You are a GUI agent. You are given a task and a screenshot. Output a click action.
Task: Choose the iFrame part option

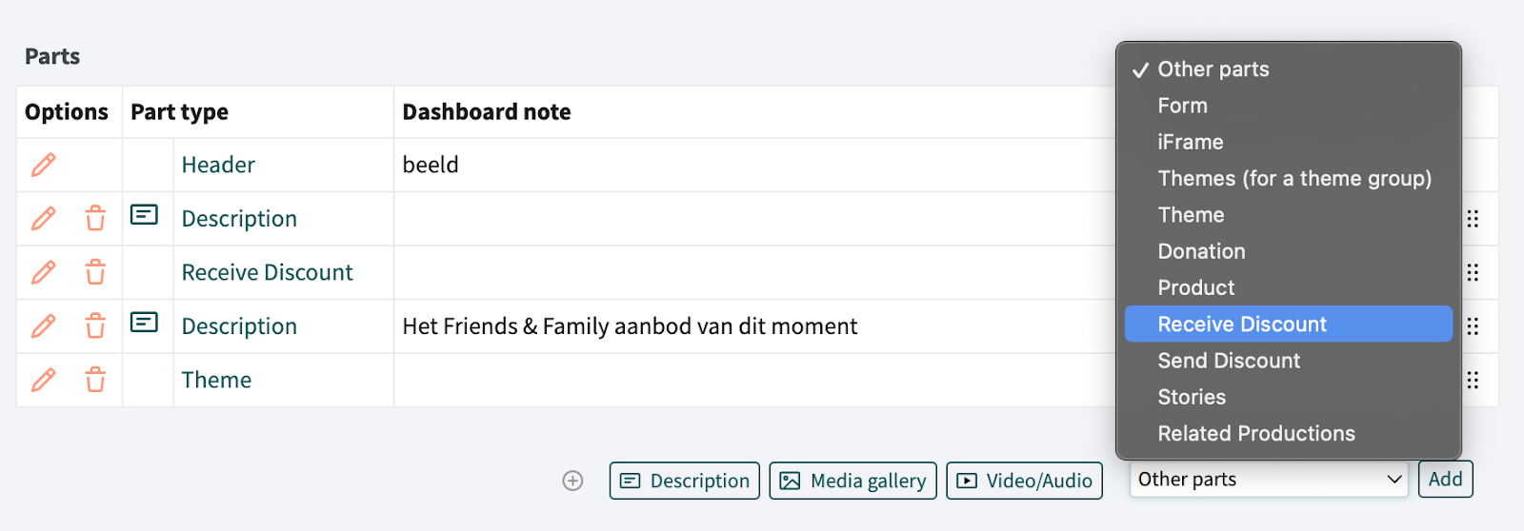pyautogui.click(x=1190, y=143)
